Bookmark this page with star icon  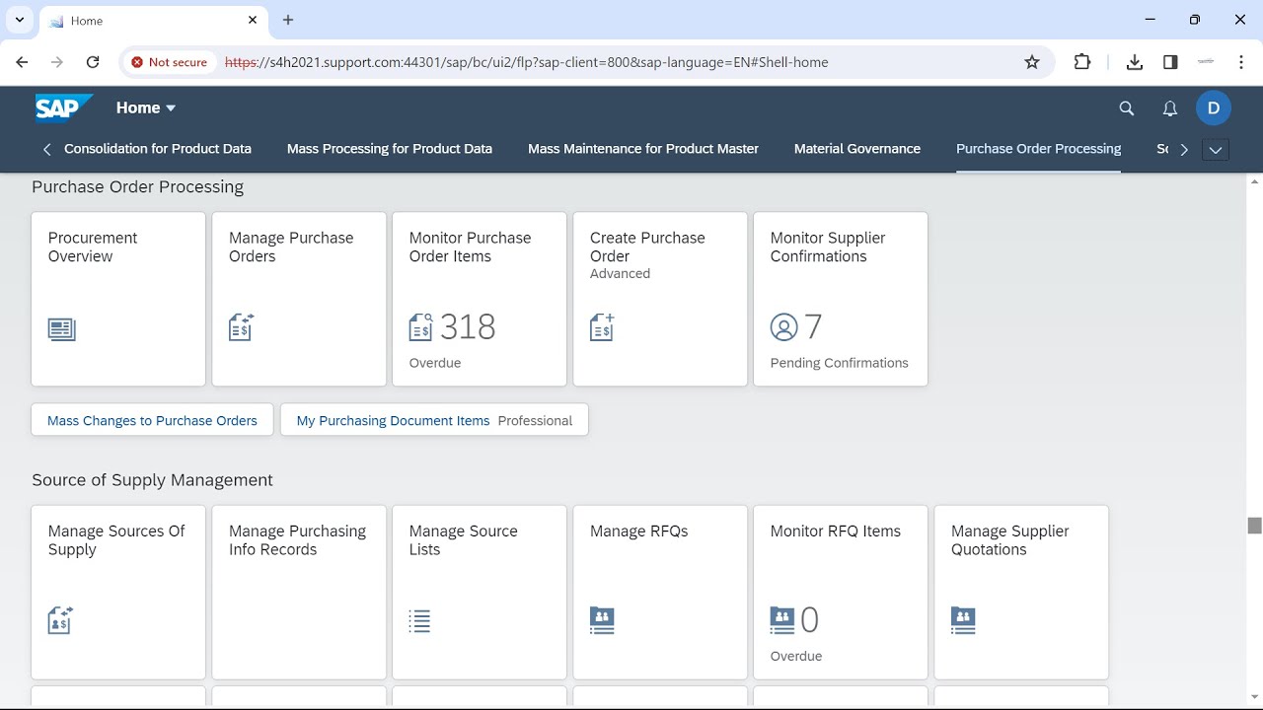[1032, 62]
